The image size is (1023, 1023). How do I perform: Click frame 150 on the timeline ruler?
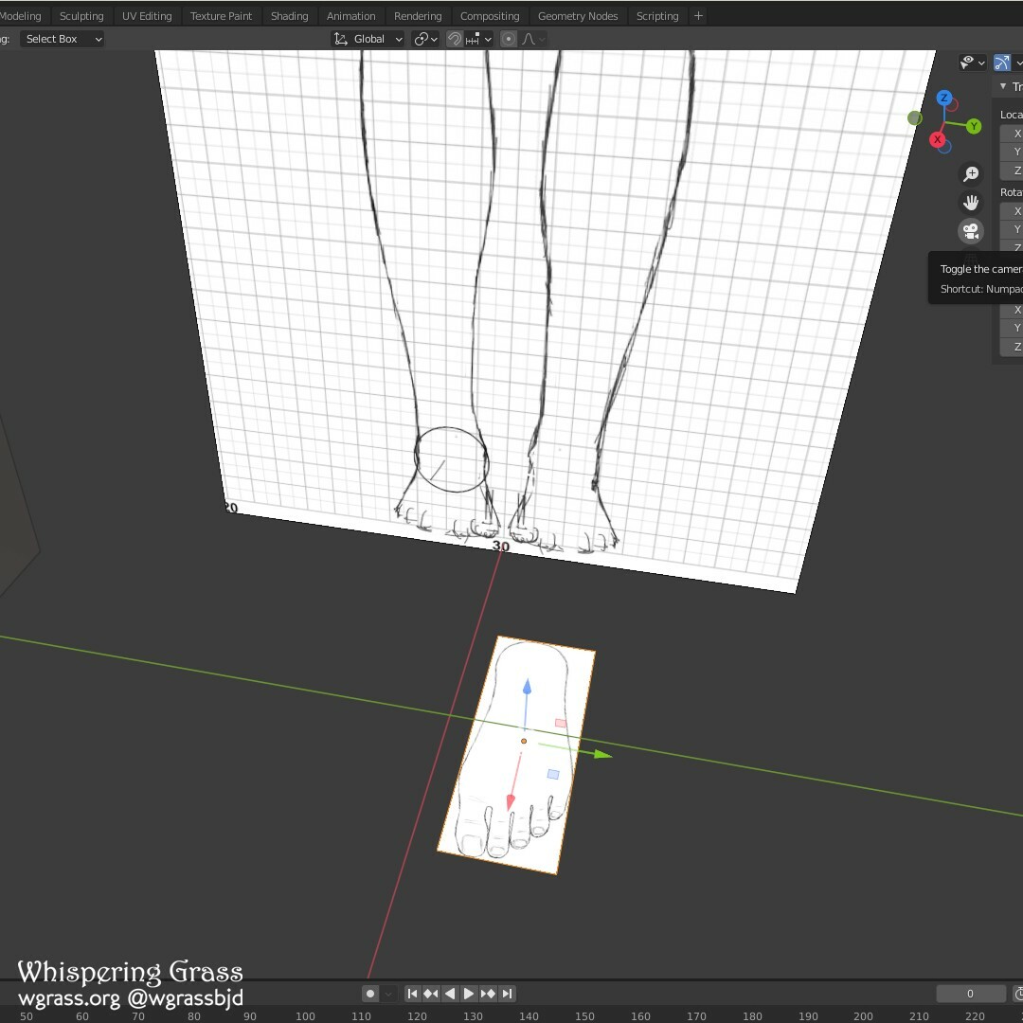coord(584,1015)
